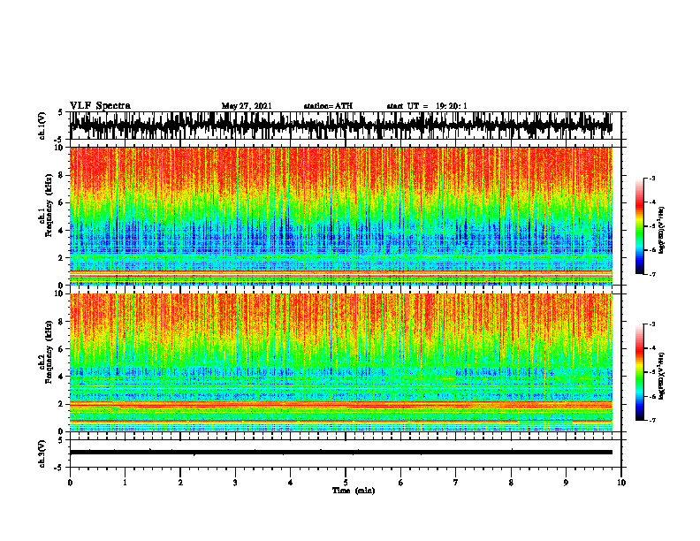Click the ch.1 frequency axis "8" tick label
The width and height of the screenshot is (700, 541).
pyautogui.click(x=62, y=175)
